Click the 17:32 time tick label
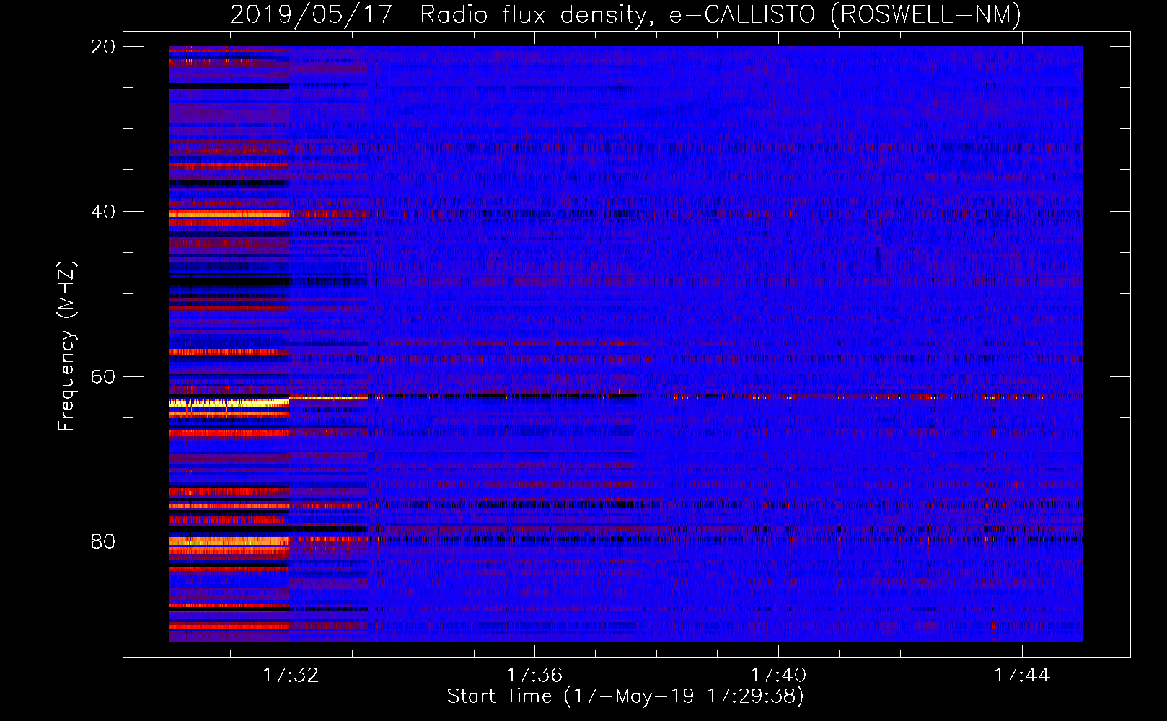 (291, 676)
